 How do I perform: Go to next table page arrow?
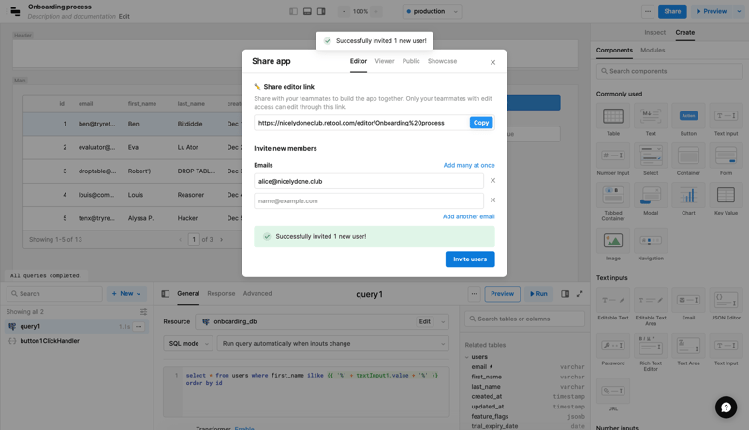tap(221, 240)
